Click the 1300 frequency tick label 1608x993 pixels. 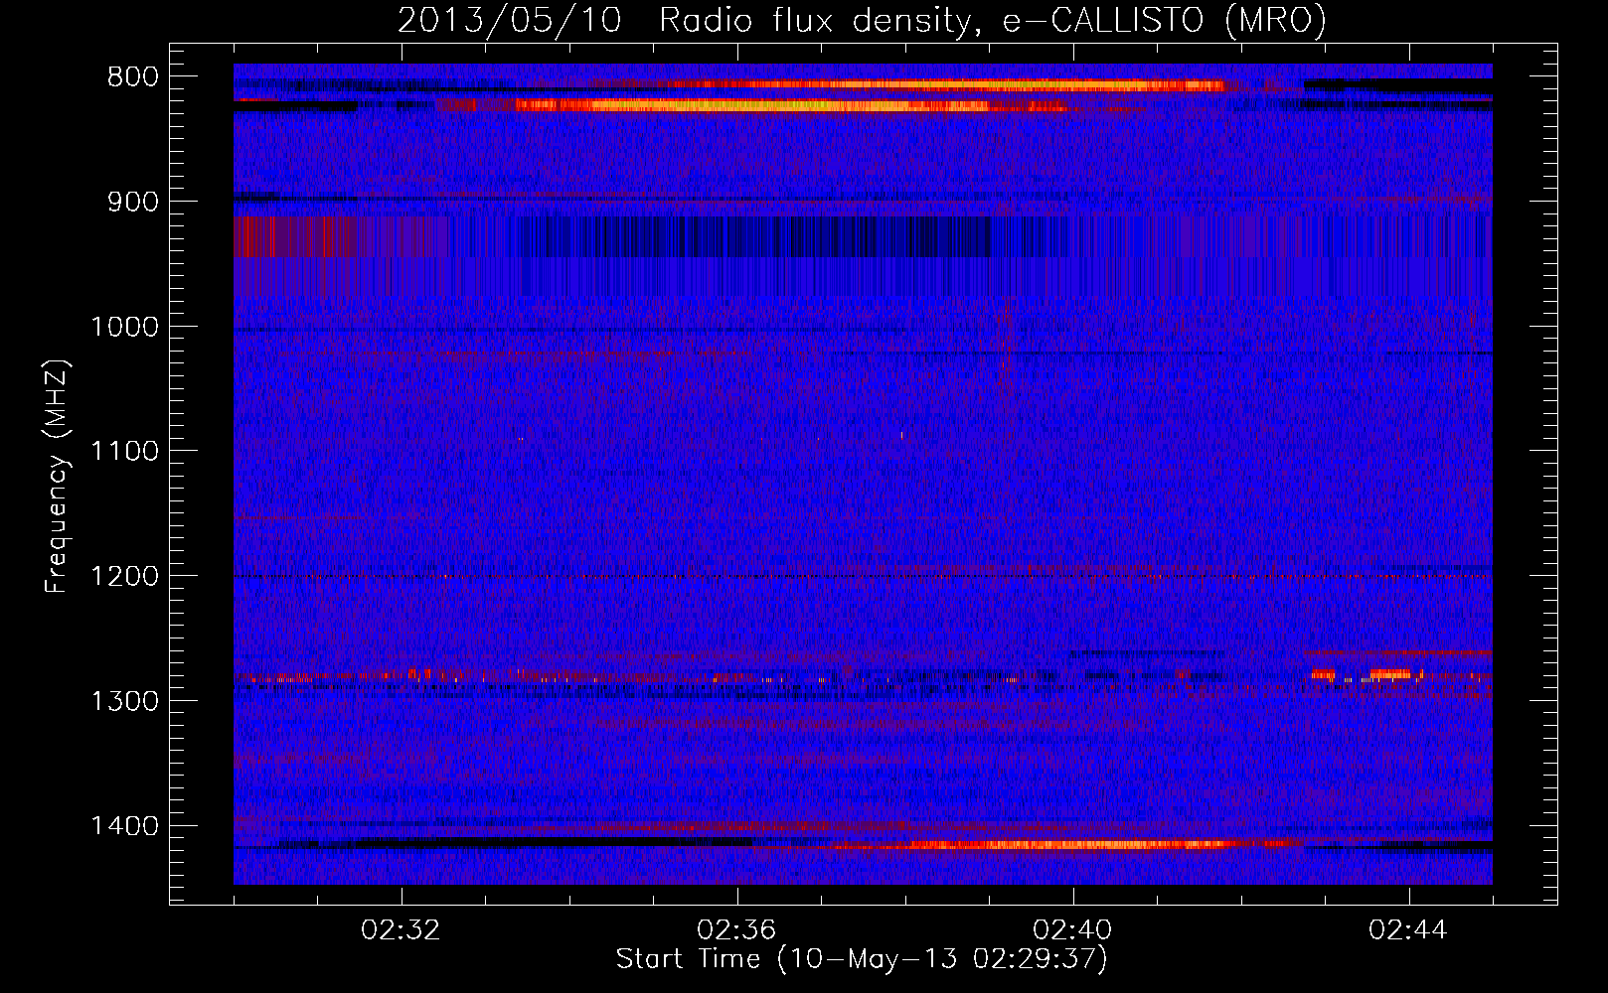click(x=124, y=701)
